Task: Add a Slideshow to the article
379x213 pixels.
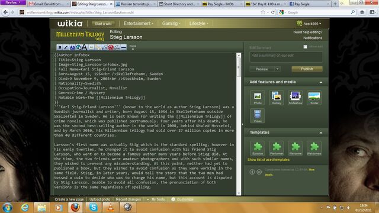Action: pos(296,98)
